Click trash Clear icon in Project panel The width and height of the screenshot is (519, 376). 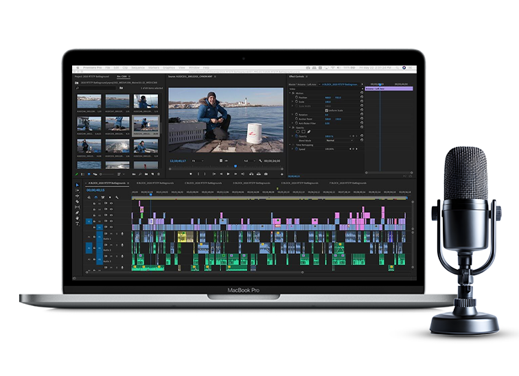(x=159, y=174)
